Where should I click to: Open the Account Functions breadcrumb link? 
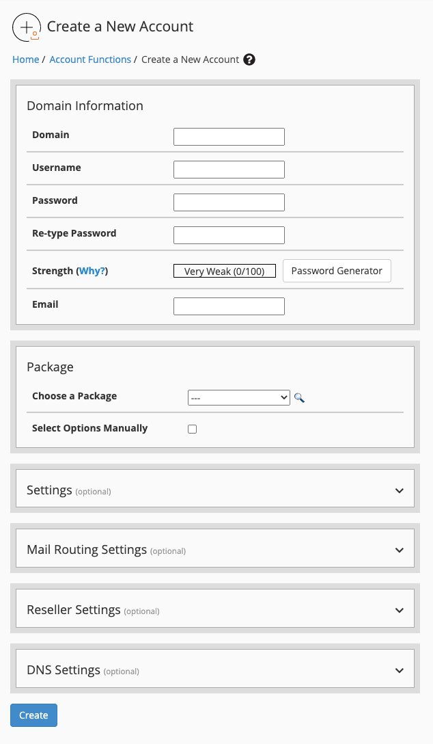pos(90,59)
